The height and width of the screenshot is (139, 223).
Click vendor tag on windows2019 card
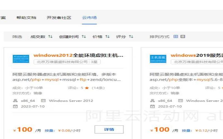click(197, 62)
